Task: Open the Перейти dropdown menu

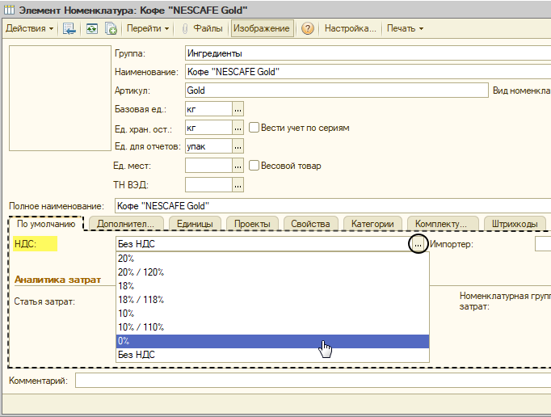Action: pos(148,28)
